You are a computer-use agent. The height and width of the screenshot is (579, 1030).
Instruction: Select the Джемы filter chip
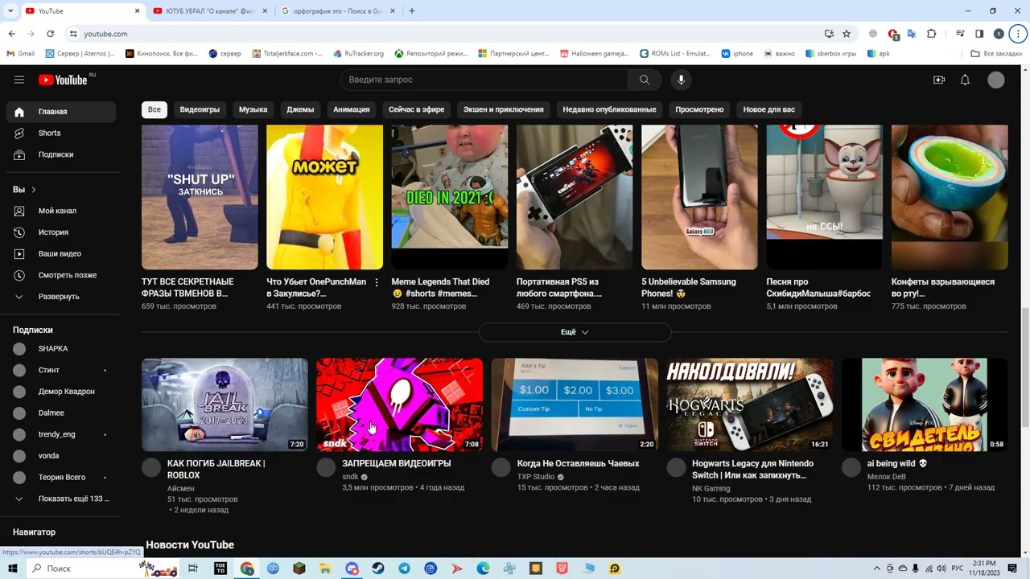[x=300, y=109]
